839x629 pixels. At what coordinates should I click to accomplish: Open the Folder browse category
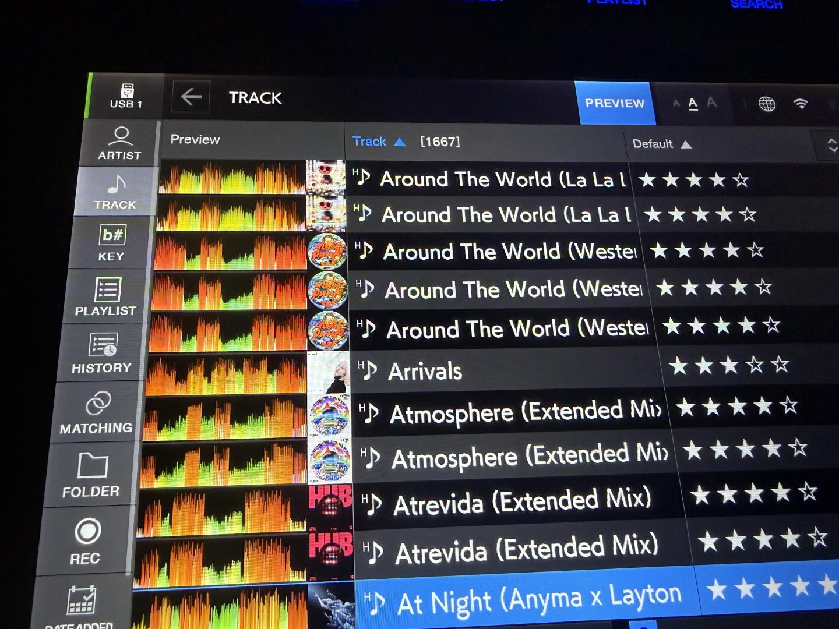(x=92, y=475)
